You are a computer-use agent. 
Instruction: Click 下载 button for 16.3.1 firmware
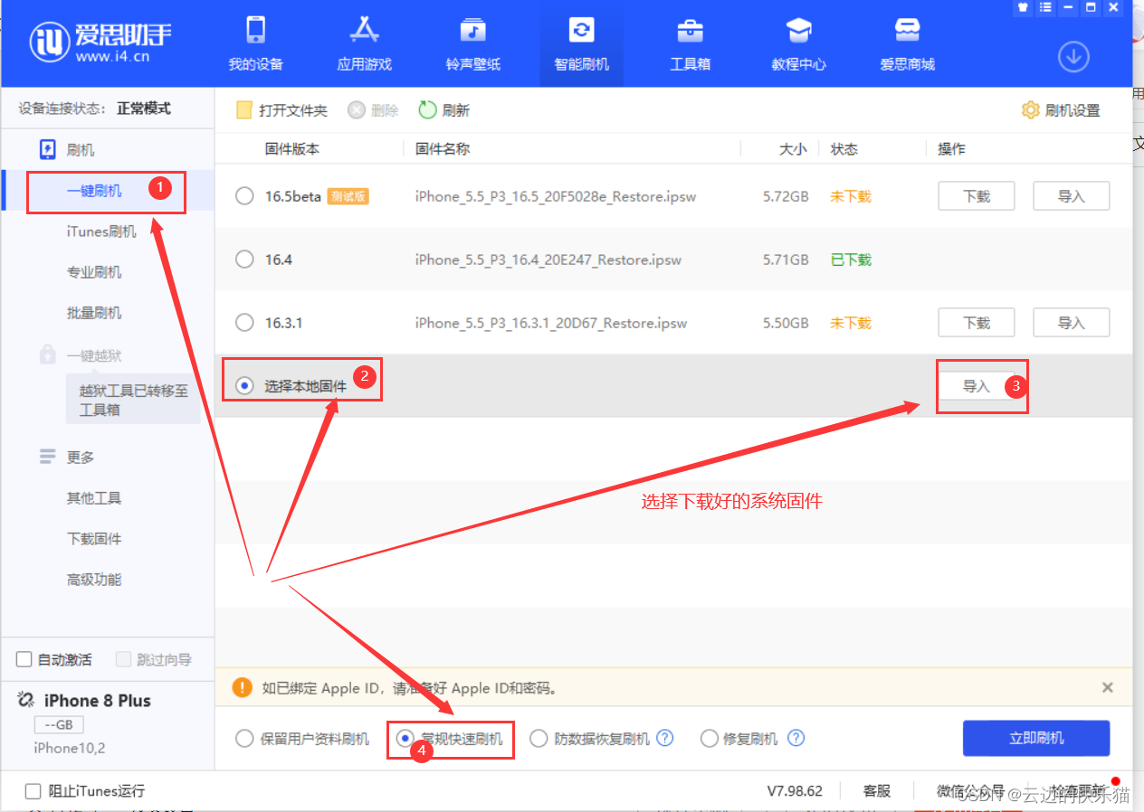(x=977, y=323)
